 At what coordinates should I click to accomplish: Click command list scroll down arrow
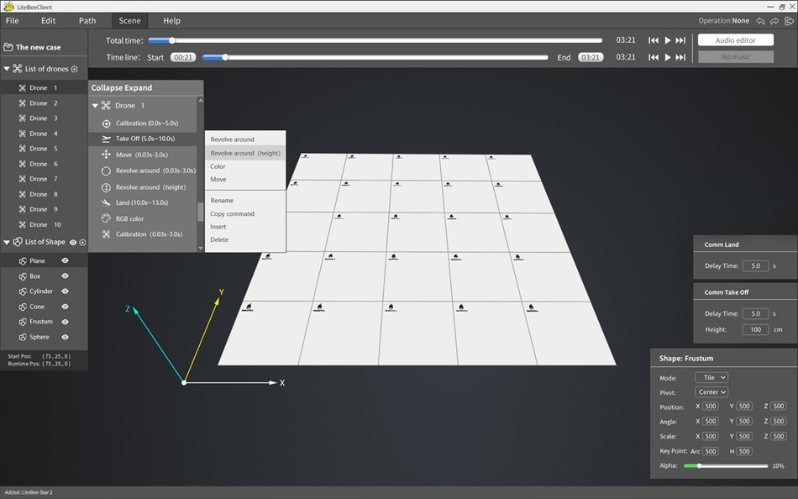[x=201, y=248]
